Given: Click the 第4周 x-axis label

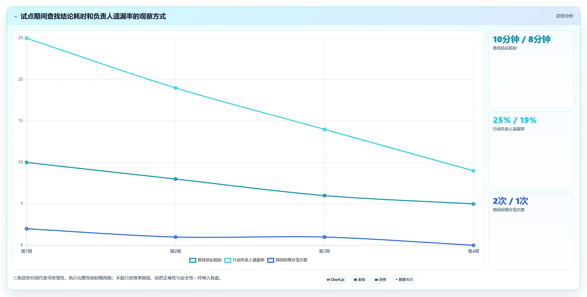Looking at the screenshot, I should pyautogui.click(x=473, y=251).
